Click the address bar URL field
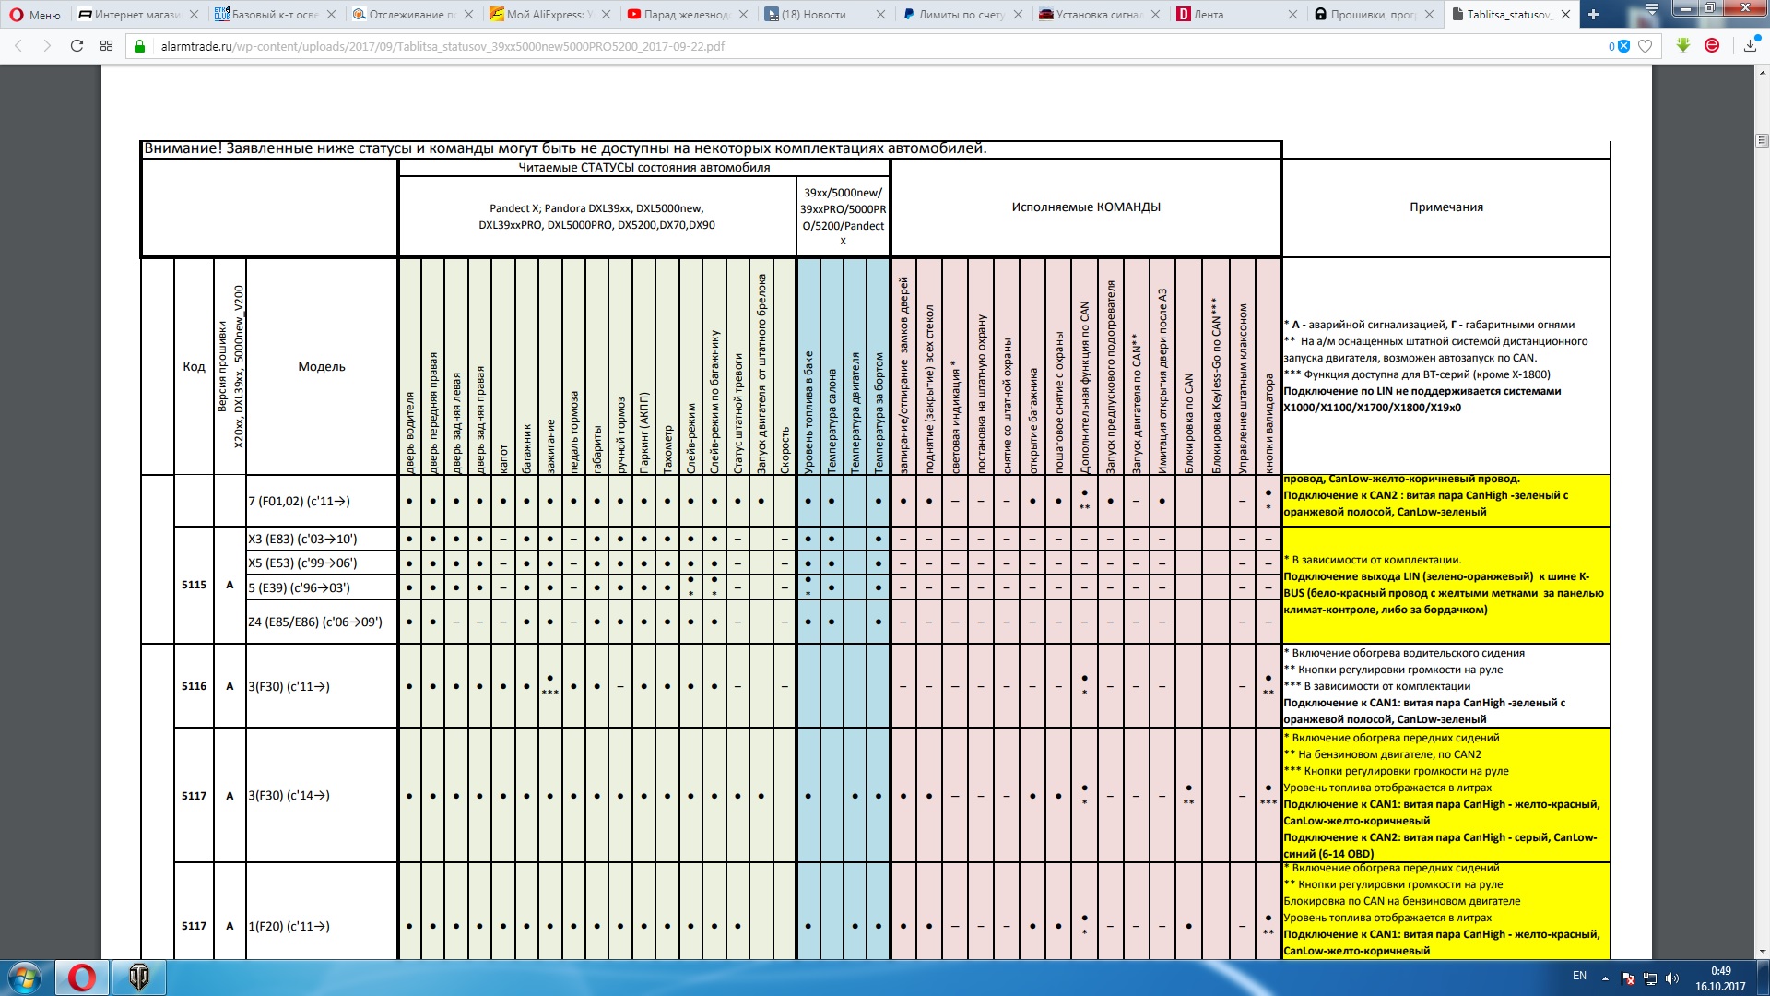The width and height of the screenshot is (1770, 996). [830, 46]
